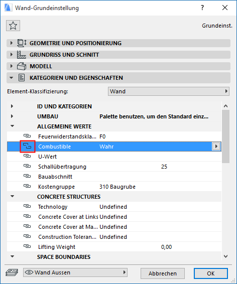Click the Grundriss und Schnitt panel icon
237x284 pixels.
coord(22,55)
